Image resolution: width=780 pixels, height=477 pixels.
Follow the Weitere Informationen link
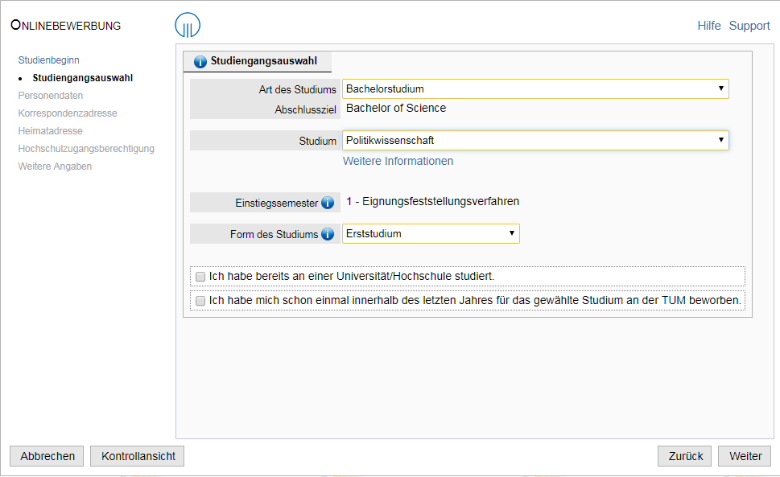(398, 161)
